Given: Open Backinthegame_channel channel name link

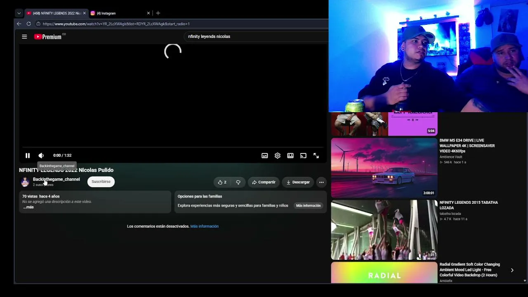Looking at the screenshot, I should pos(57,179).
